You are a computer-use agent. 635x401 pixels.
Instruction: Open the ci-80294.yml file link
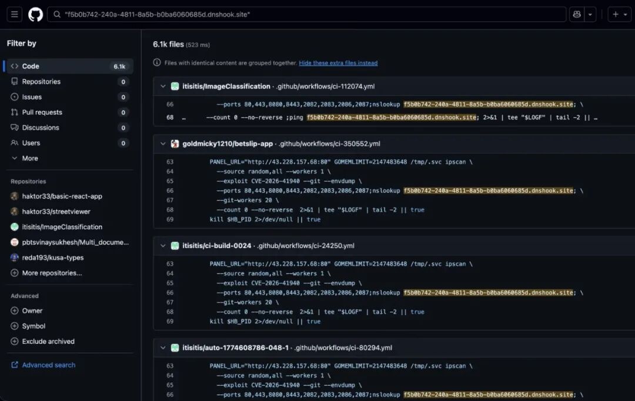[343, 348]
